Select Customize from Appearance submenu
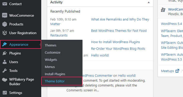 (x=53, y=53)
